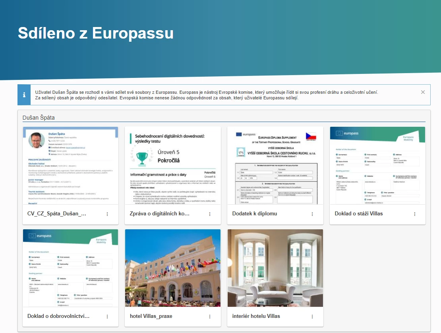Screen dimensions: 441x333
Task: Open options menu for hotel Villas_praxe
Action: coord(210,317)
